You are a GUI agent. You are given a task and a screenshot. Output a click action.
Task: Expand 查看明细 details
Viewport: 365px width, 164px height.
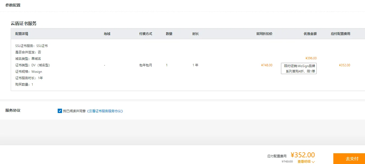pos(304,162)
